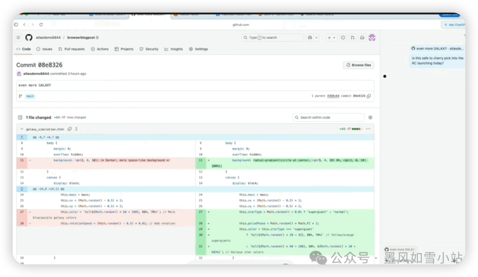The width and height of the screenshot is (478, 277).
Task: Open diff view settings gear
Action: (370, 118)
